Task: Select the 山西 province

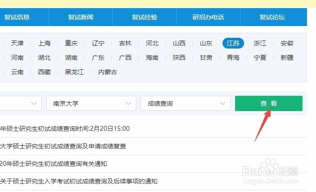Action: (179, 43)
